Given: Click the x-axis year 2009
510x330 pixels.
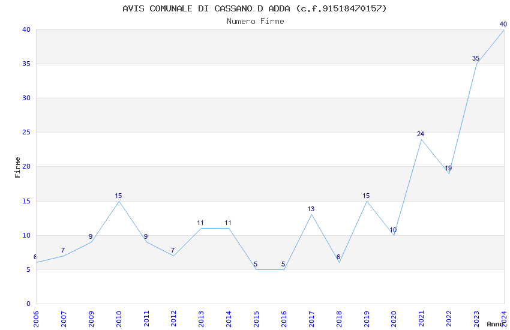Looking at the screenshot, I should pyautogui.click(x=91, y=319).
